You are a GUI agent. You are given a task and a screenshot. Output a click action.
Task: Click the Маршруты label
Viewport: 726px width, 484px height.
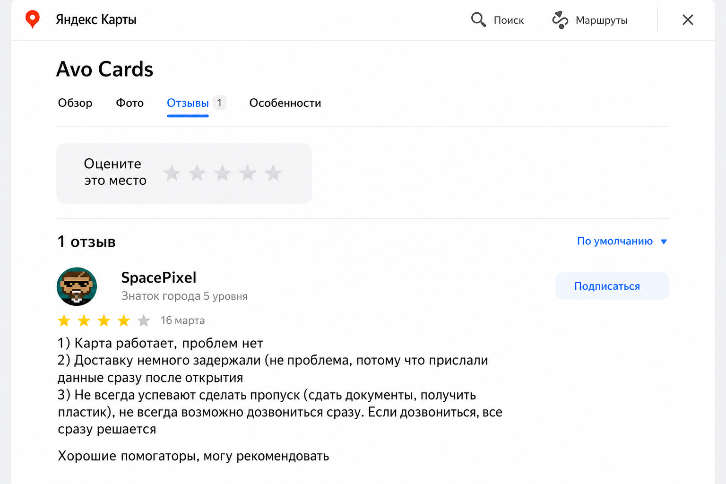(602, 20)
